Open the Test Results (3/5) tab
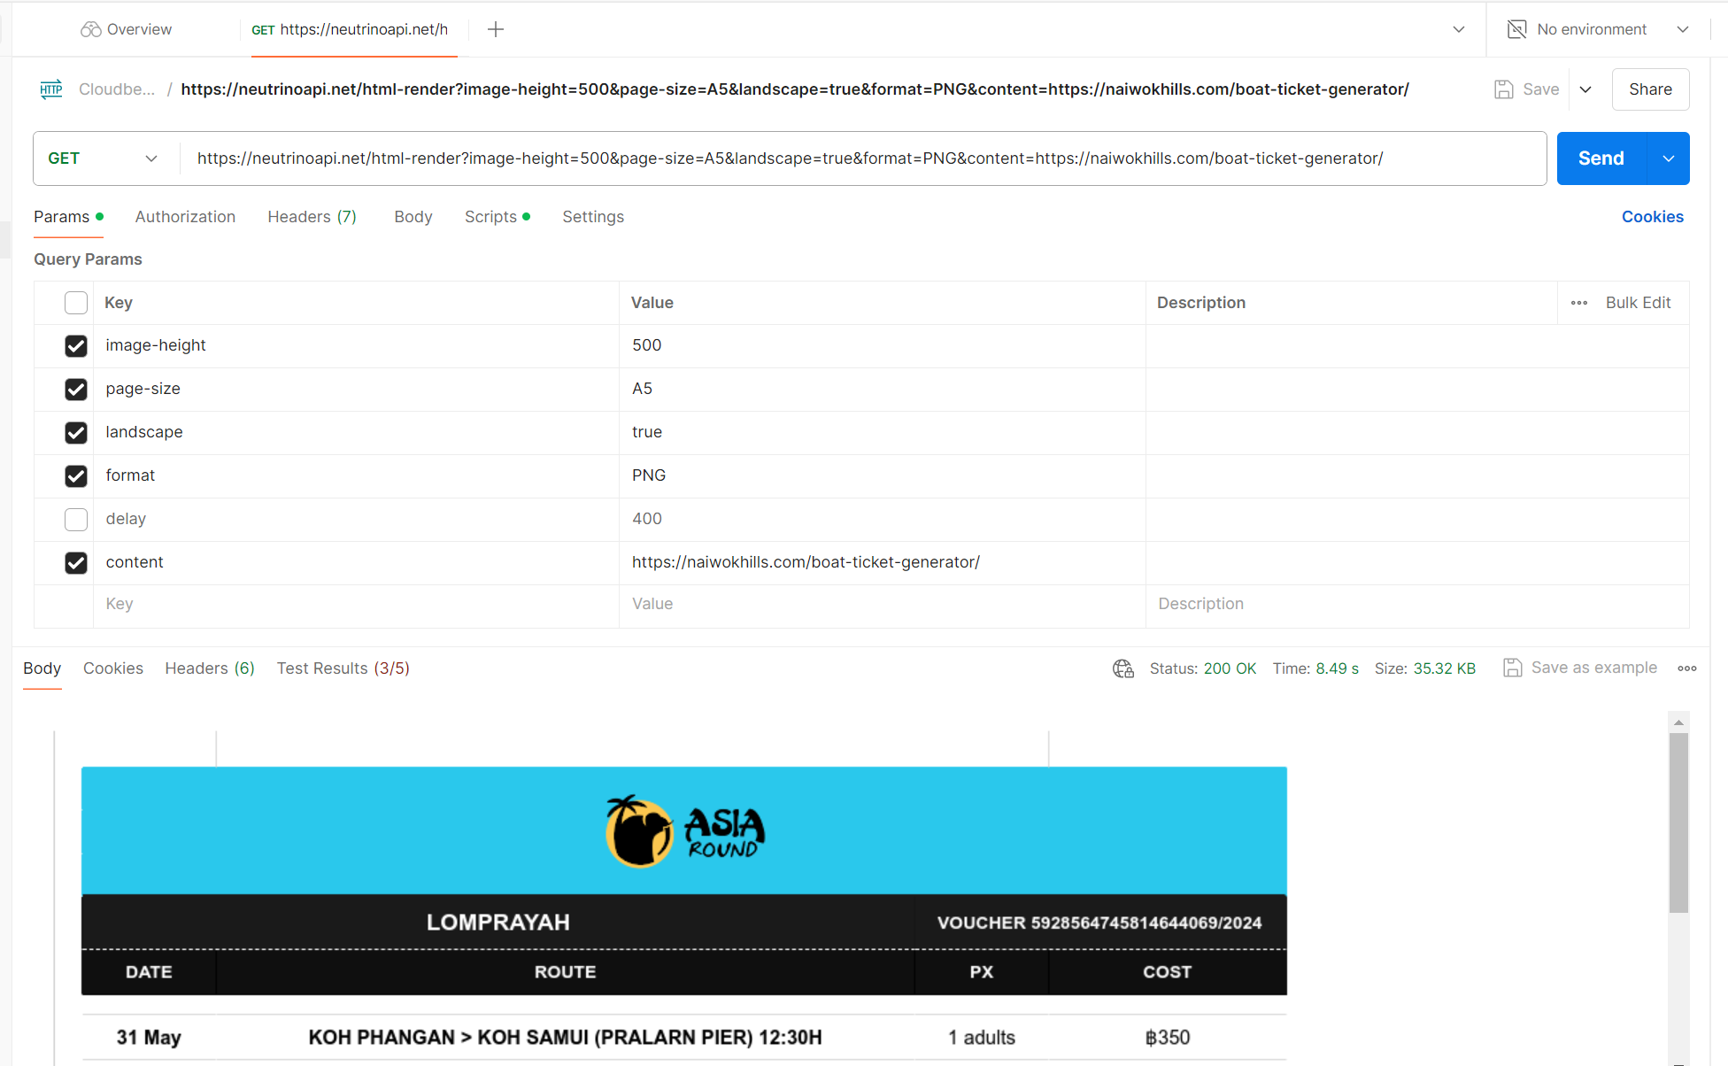The image size is (1728, 1066). coord(343,668)
